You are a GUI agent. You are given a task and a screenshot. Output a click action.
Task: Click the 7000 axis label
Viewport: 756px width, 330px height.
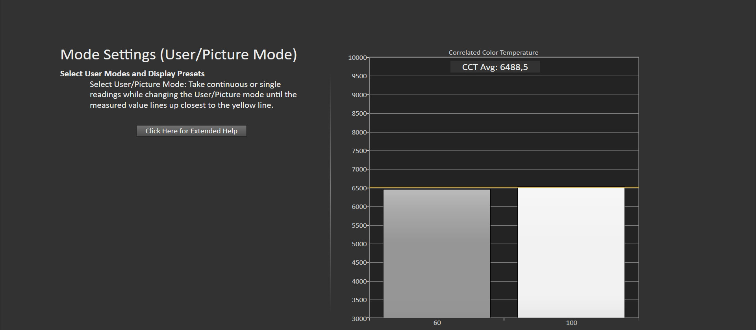pyautogui.click(x=359, y=169)
